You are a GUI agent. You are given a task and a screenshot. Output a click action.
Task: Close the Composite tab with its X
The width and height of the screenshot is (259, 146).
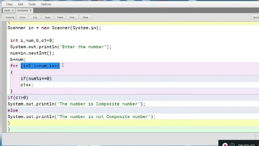pyautogui.click(x=31, y=11)
